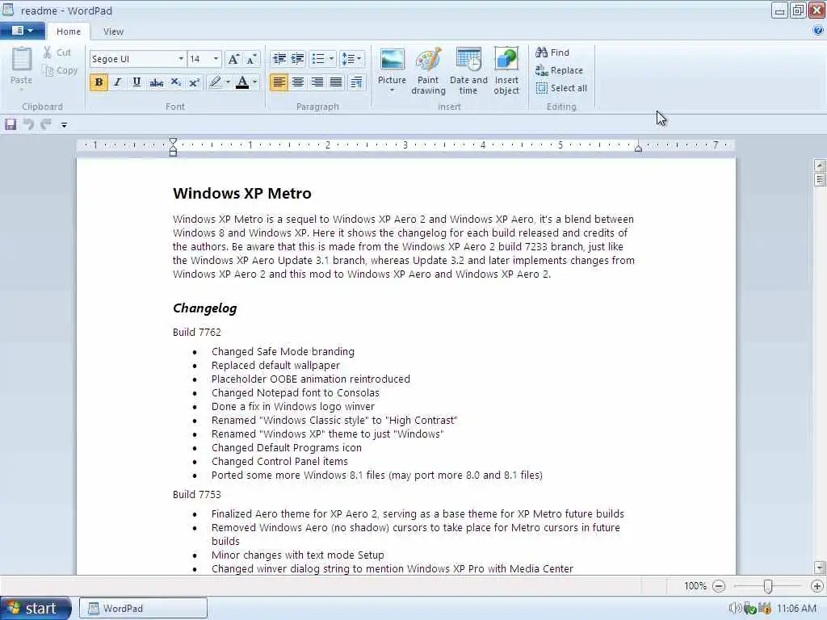Insert a Paint drawing
Image resolution: width=827 pixels, height=620 pixels.
[x=428, y=71]
